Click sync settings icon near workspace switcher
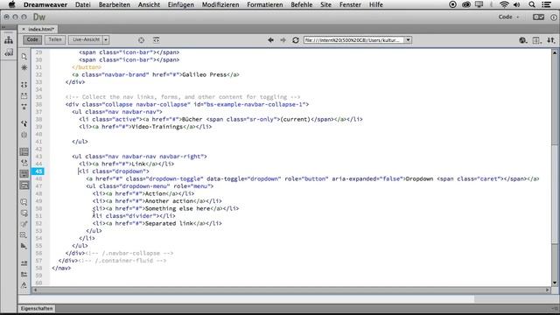Image resolution: width=560 pixels, height=315 pixels. 539,17
